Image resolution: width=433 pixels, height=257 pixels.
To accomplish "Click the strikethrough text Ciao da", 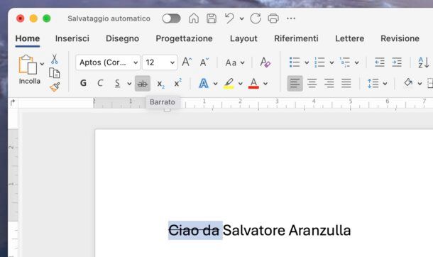I will click(194, 230).
